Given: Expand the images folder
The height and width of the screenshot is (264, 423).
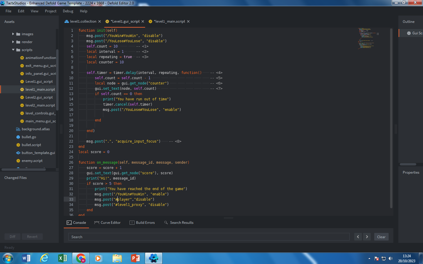Looking at the screenshot, I should [13, 34].
